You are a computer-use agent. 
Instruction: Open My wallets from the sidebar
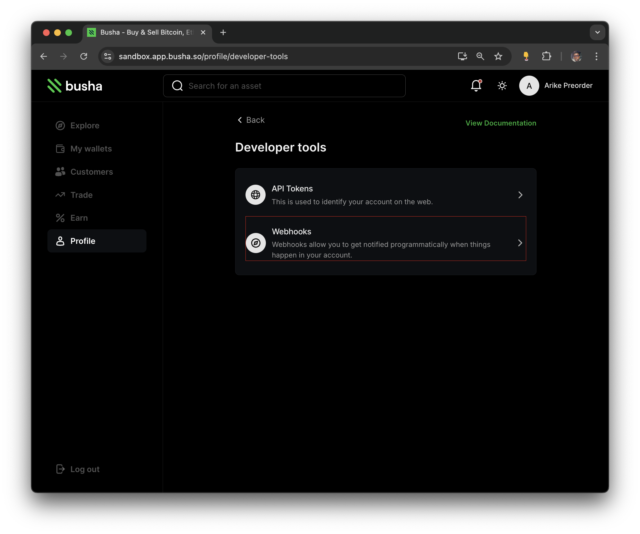(91, 149)
